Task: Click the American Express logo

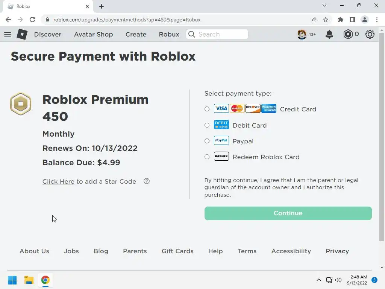Action: pos(268,108)
